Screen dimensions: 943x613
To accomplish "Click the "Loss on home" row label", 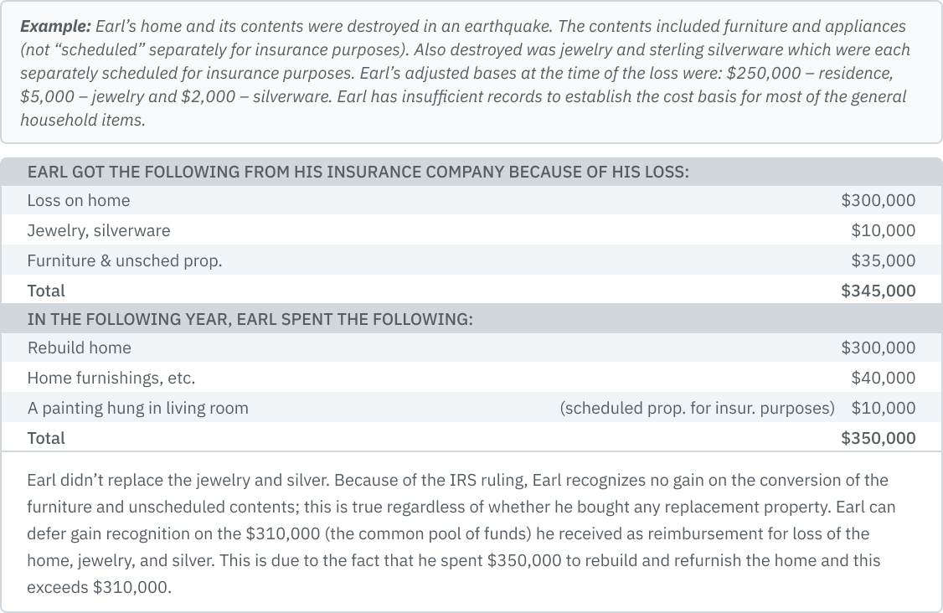I will [x=79, y=200].
